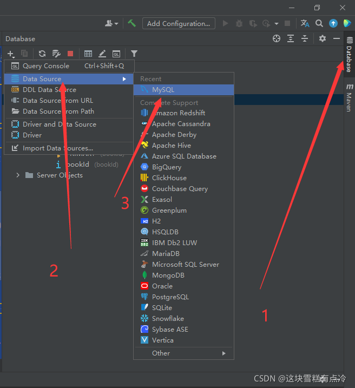This screenshot has height=388, width=355.
Task: Click the green Build hammer icon
Action: click(132, 23)
